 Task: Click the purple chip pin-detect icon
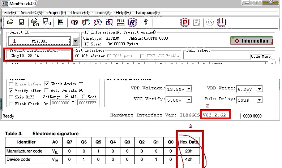[x=222, y=22]
